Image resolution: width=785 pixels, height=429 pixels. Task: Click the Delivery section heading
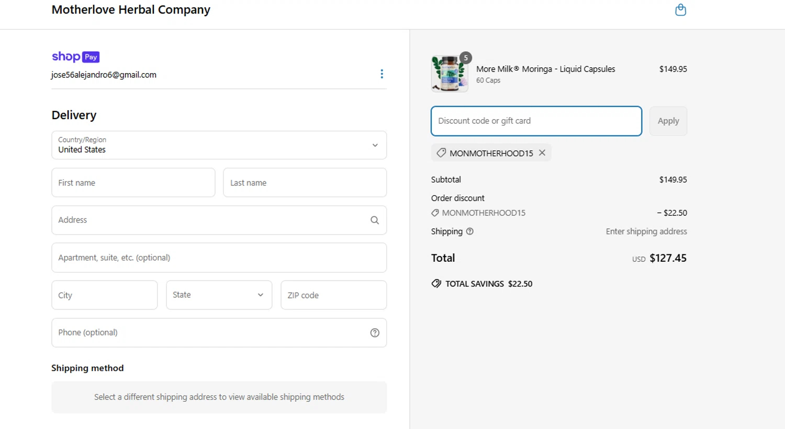(x=74, y=115)
